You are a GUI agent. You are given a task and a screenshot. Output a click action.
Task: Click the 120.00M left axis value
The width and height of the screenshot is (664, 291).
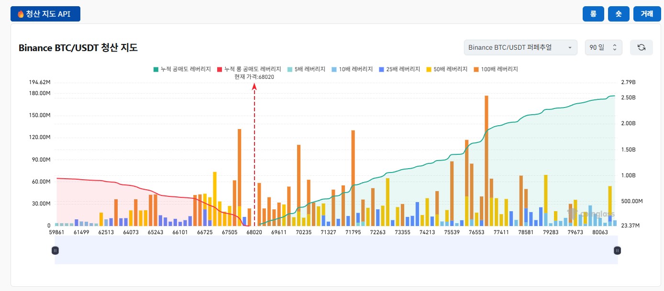[x=40, y=137]
